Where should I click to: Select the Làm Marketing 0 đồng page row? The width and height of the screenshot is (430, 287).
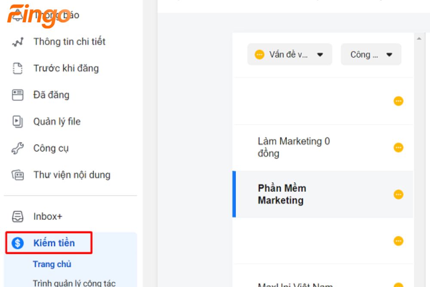[323, 148]
